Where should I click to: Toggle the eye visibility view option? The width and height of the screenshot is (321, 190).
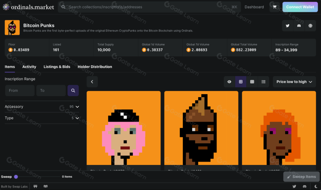(x=229, y=82)
